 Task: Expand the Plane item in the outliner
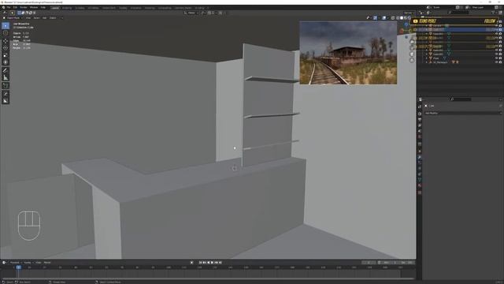427,58
